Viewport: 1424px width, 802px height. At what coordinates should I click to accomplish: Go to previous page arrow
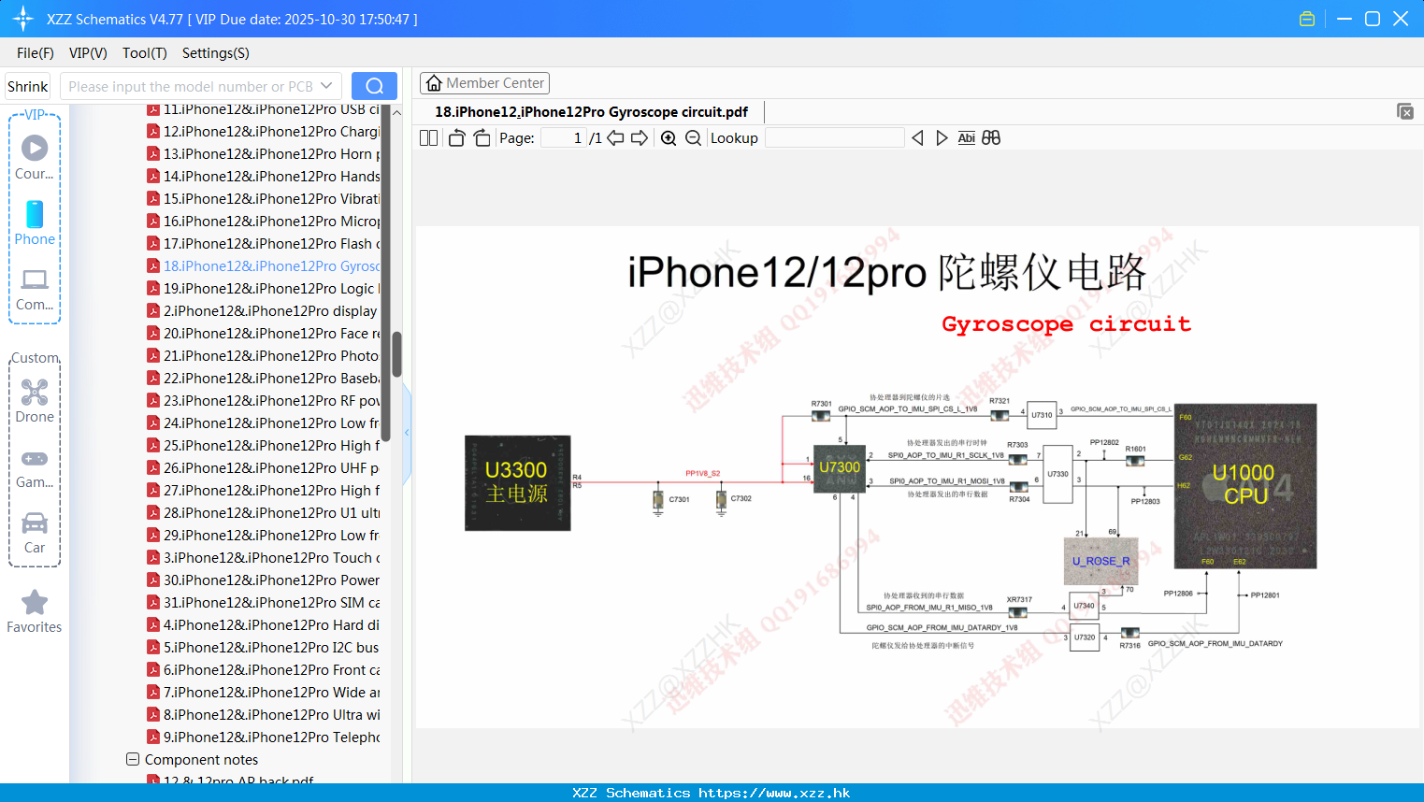pos(615,138)
